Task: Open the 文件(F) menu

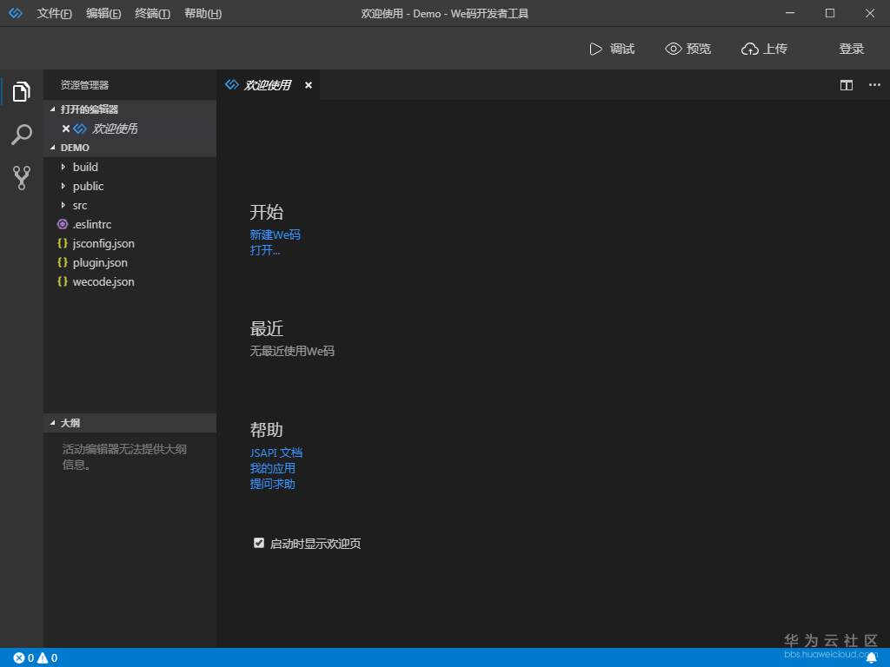Action: point(55,13)
